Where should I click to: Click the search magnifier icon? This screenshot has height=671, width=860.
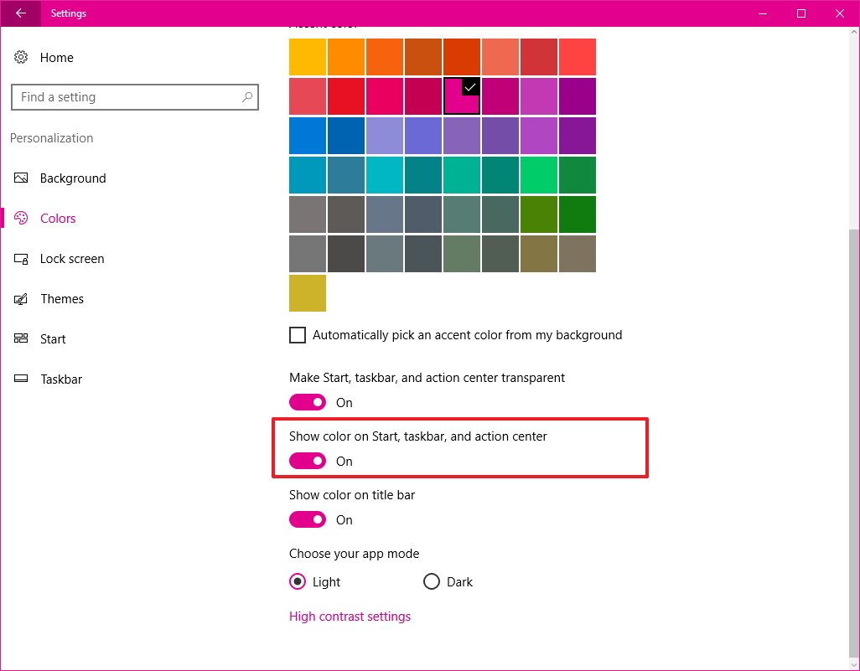[x=246, y=97]
